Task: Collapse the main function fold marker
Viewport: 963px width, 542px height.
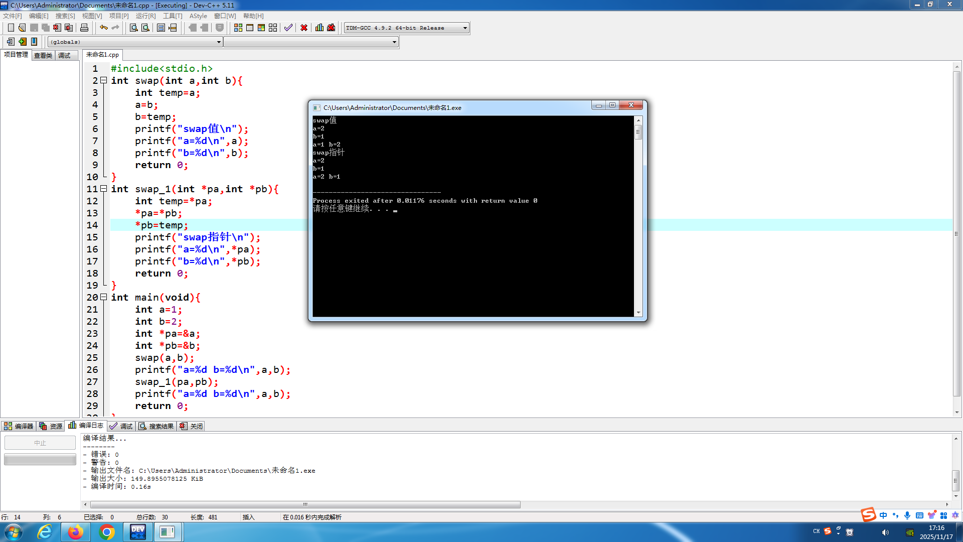Action: pos(104,297)
